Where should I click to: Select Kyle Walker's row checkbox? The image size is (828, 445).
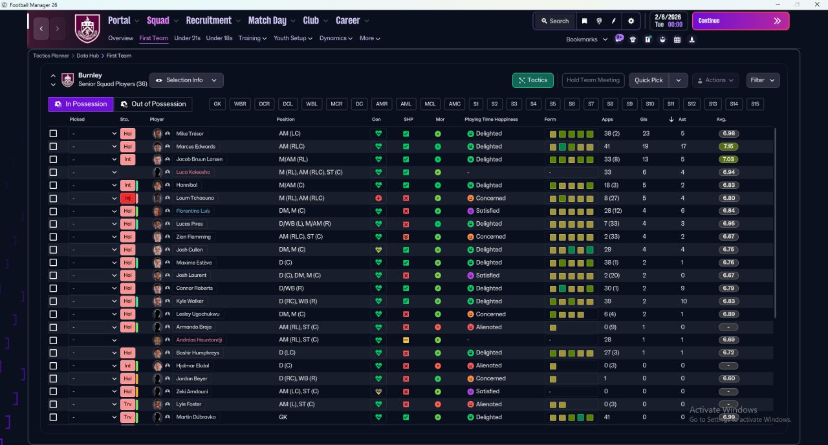(53, 301)
